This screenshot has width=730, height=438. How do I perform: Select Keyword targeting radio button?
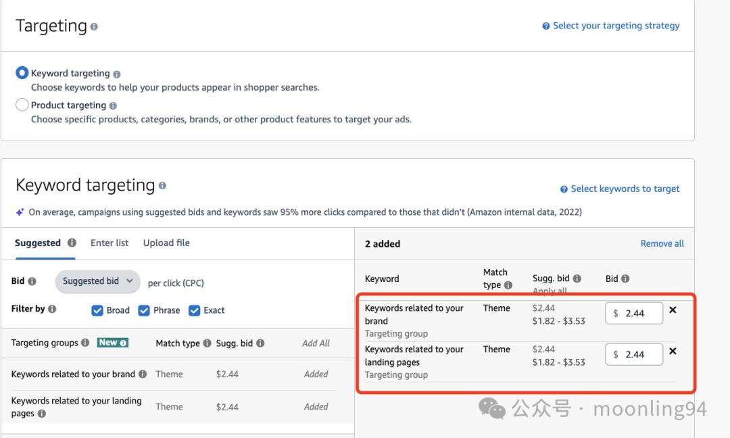click(22, 73)
